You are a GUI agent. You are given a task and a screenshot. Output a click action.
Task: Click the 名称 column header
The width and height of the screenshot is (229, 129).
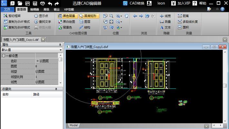[16, 94]
